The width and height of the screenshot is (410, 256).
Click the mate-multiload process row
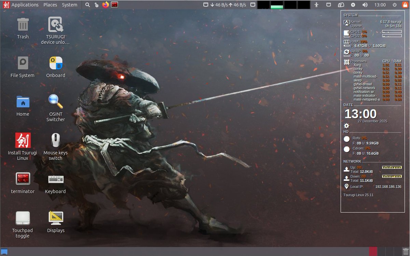[x=377, y=76]
